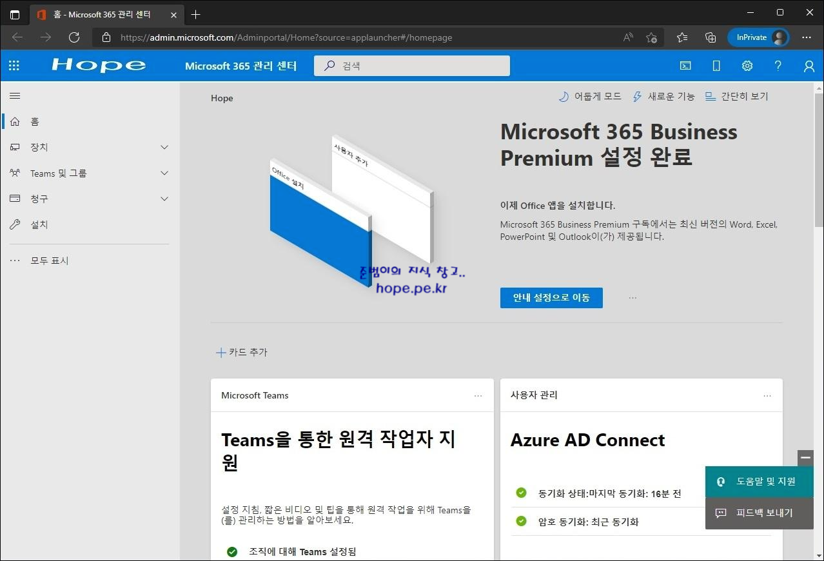Viewport: 824px width, 561px height.
Task: Click the home icon in sidebar
Action: [x=15, y=121]
